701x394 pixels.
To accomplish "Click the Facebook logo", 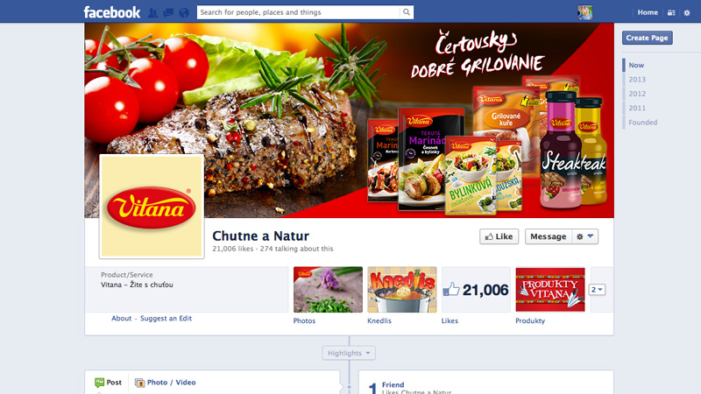I will 112,12.
